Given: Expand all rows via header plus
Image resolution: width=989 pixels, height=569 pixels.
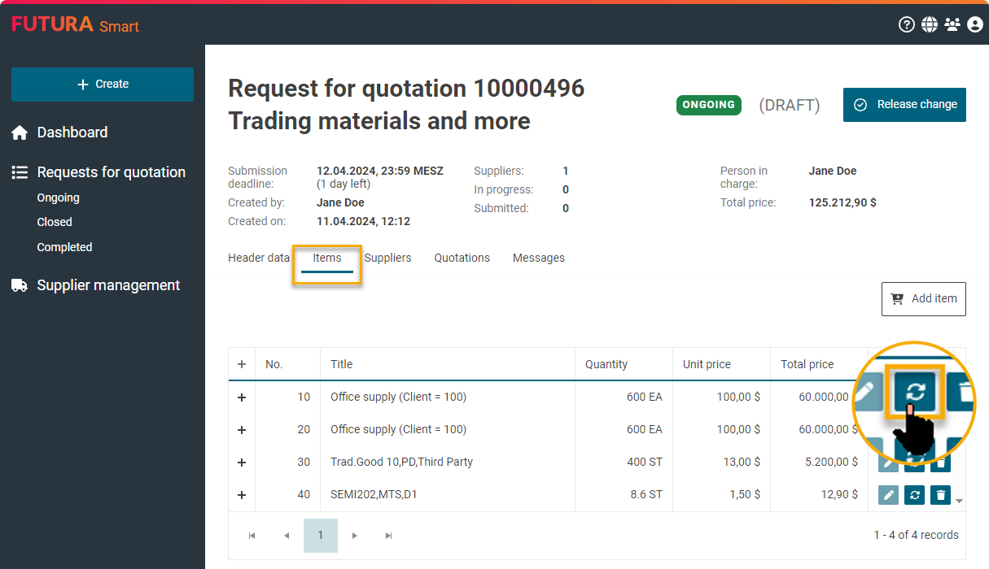Looking at the screenshot, I should tap(242, 364).
